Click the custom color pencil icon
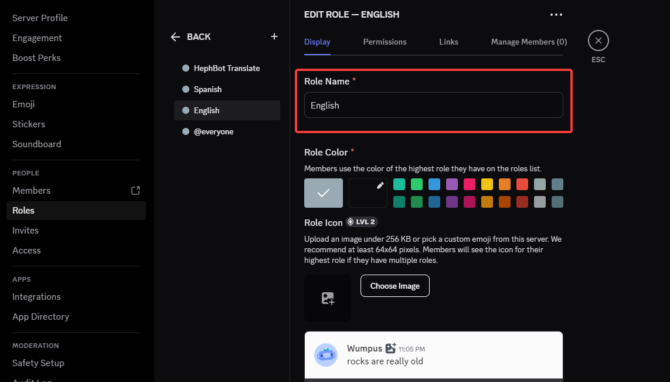This screenshot has height=382, width=670. (380, 185)
